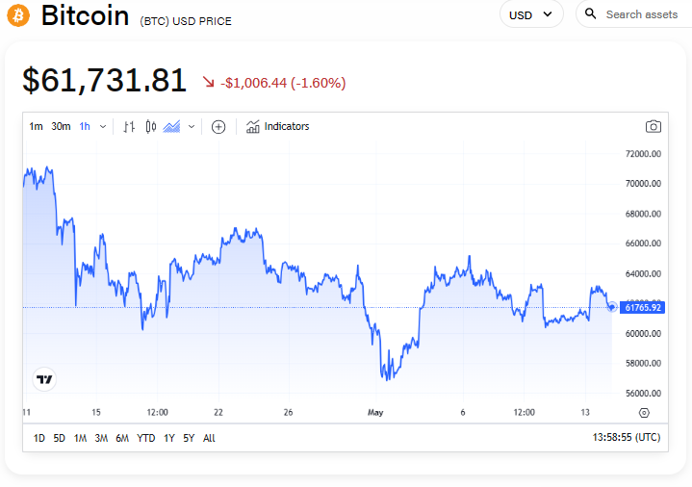
Task: Click the Bitcoin logo icon
Action: click(x=18, y=16)
